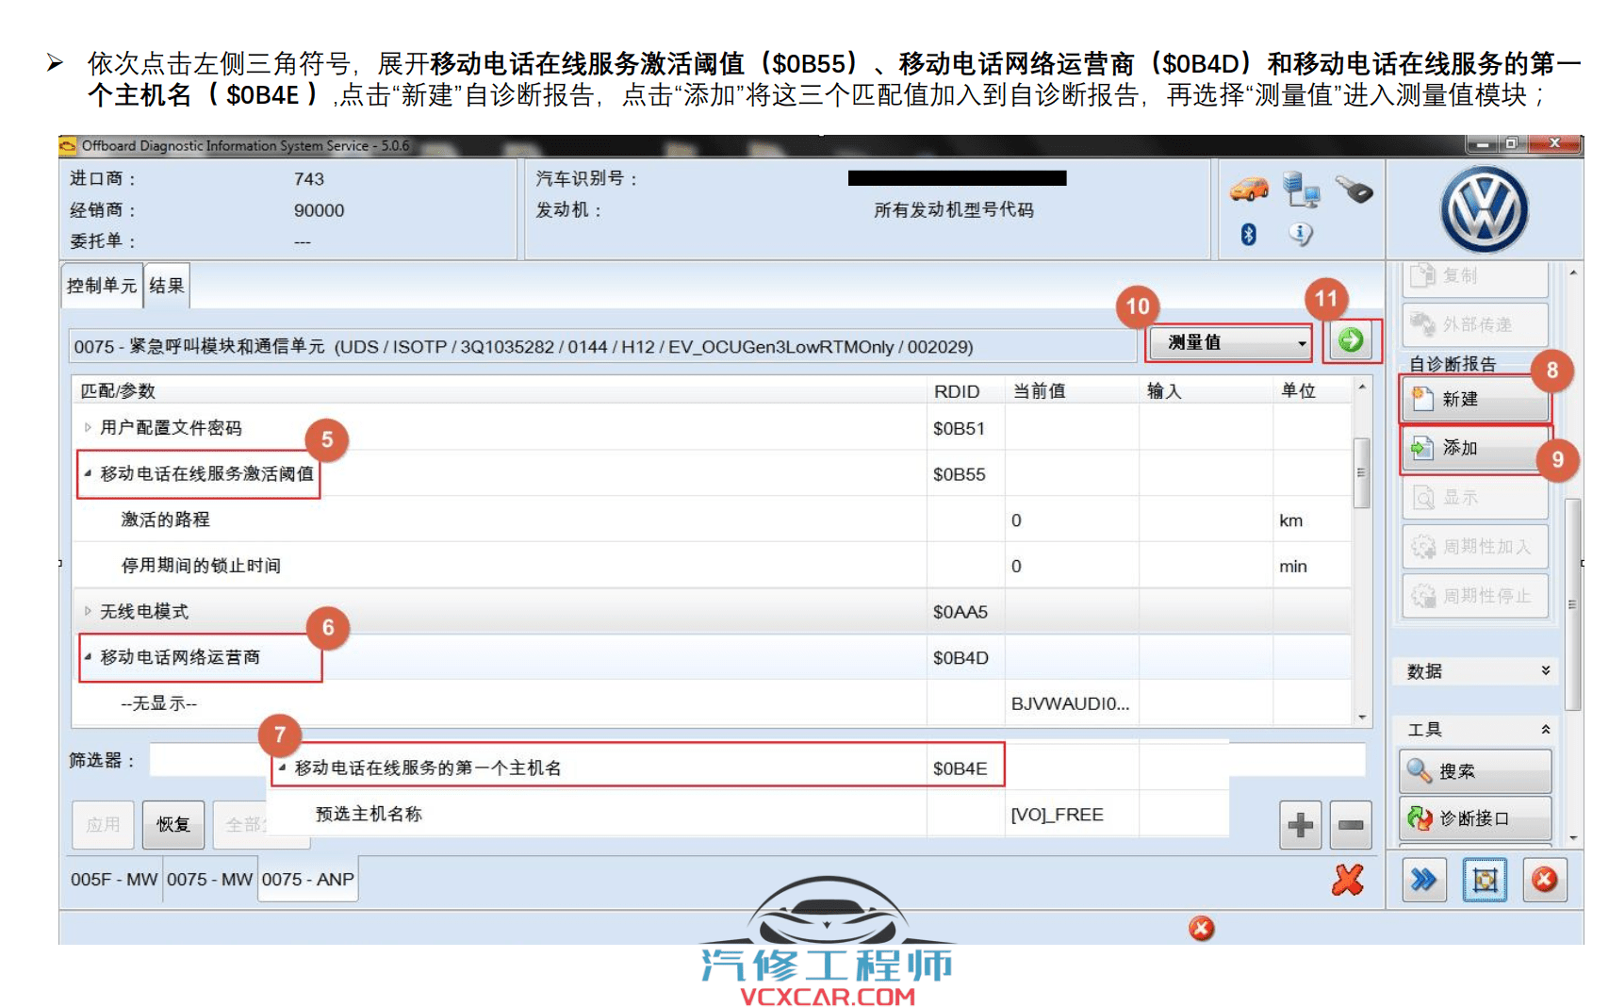Click 新建 to create diagnostic report
This screenshot has width=1609, height=1007.
click(1475, 400)
